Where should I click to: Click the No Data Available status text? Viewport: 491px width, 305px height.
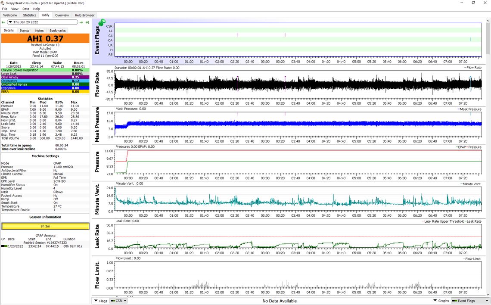click(x=280, y=301)
